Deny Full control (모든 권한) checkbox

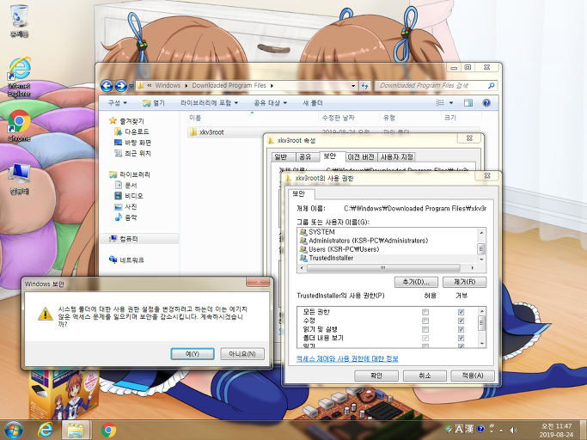461,312
